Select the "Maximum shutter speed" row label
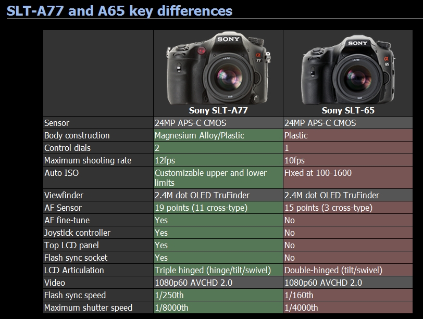423x319 pixels. pos(88,308)
